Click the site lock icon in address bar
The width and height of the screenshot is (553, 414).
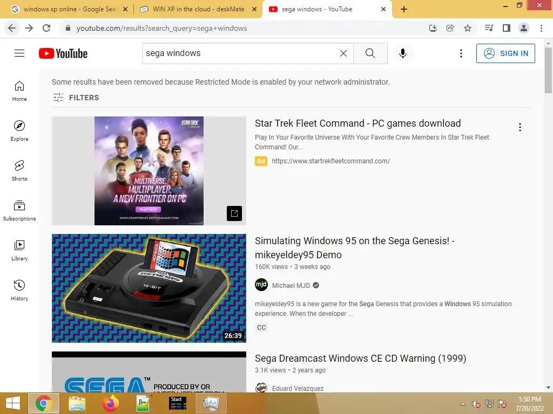click(x=68, y=28)
